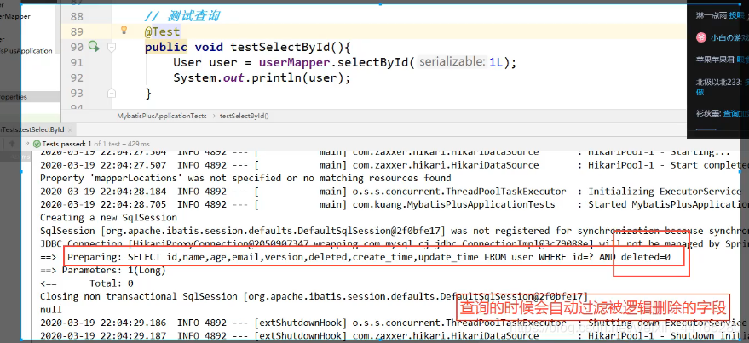Click the 'Preparing: SELECT id,name,age' console line
The height and width of the screenshot is (343, 749).
click(369, 258)
